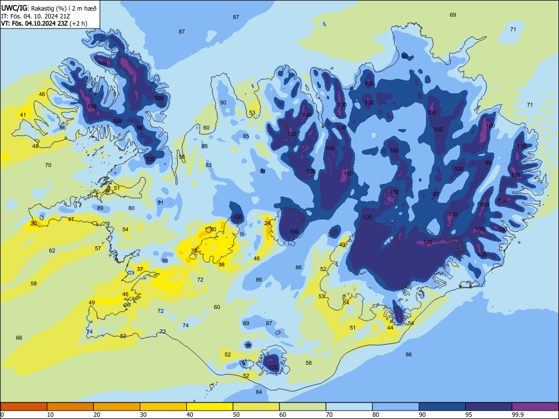The image size is (559, 419).
Task: Select the dark blue 90–95 legend swatch
Action: (442, 407)
